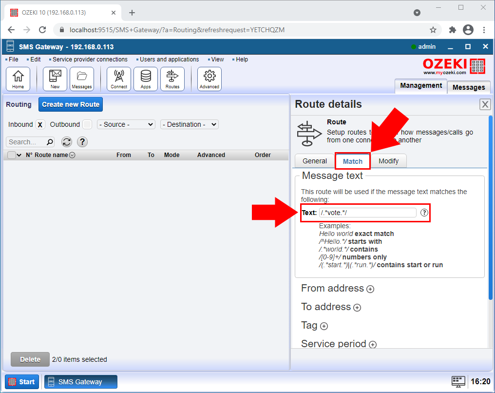495x393 pixels.
Task: Expand the To address section
Action: 357,308
